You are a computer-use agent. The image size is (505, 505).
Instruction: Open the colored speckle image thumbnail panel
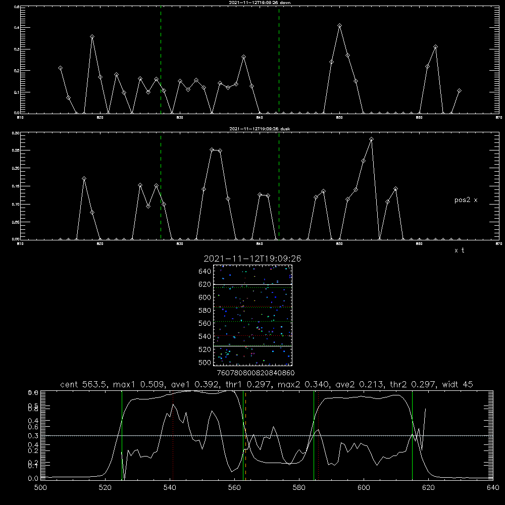coord(252,315)
